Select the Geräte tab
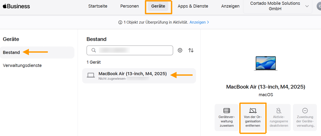 tap(158, 6)
